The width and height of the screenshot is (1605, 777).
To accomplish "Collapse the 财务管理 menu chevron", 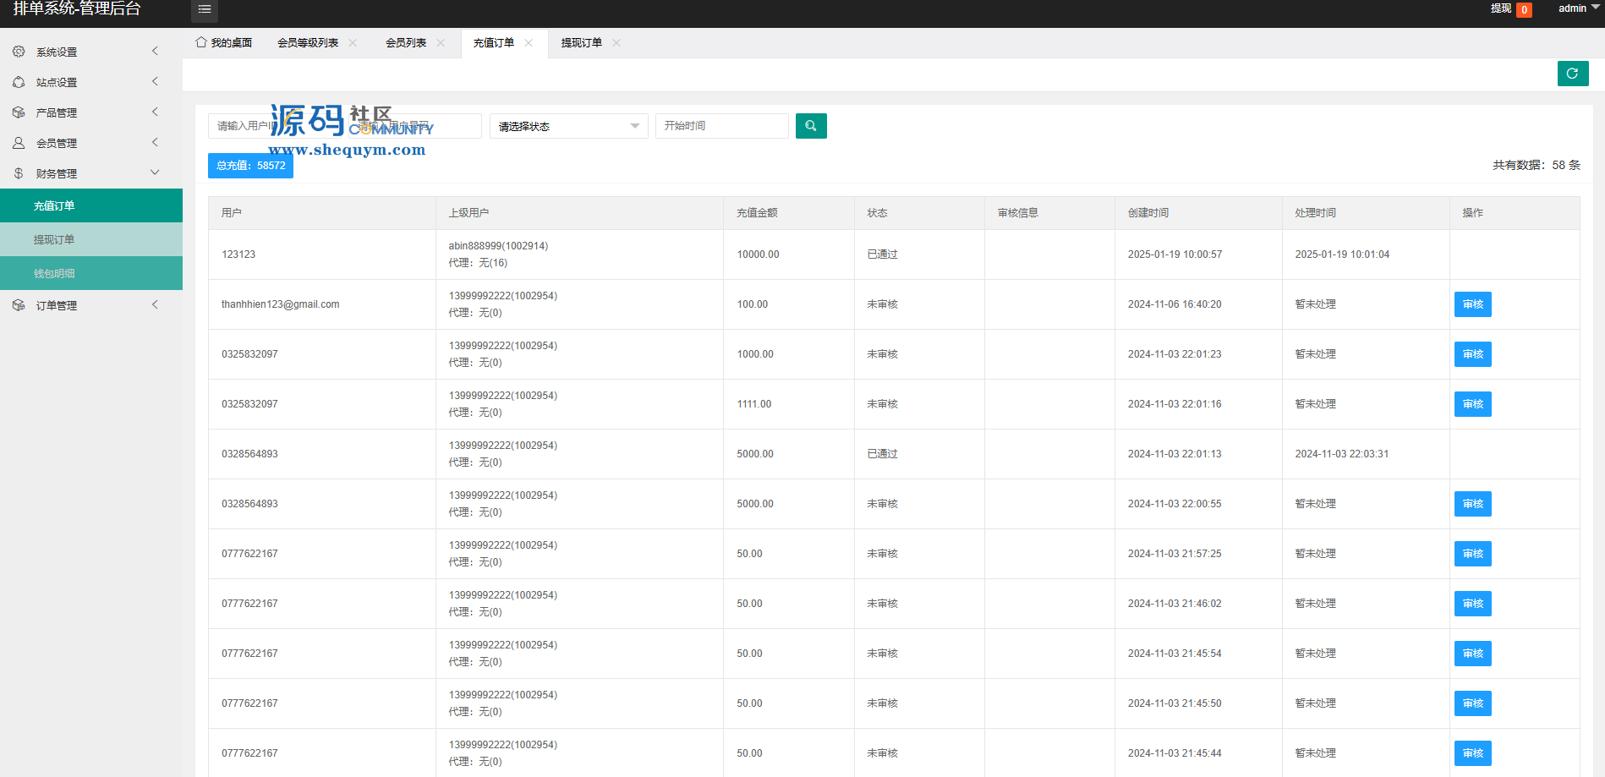I will [155, 172].
